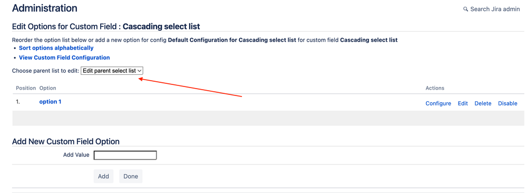Click the Administration page heading
The image size is (526, 193).
pyautogui.click(x=45, y=8)
